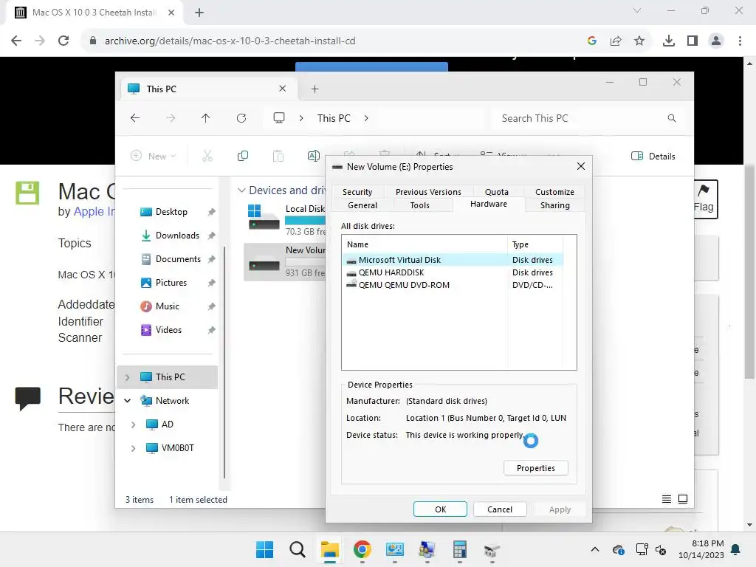Open Chrome three-dot menu
Viewport: 756px width, 567px height.
(740, 41)
